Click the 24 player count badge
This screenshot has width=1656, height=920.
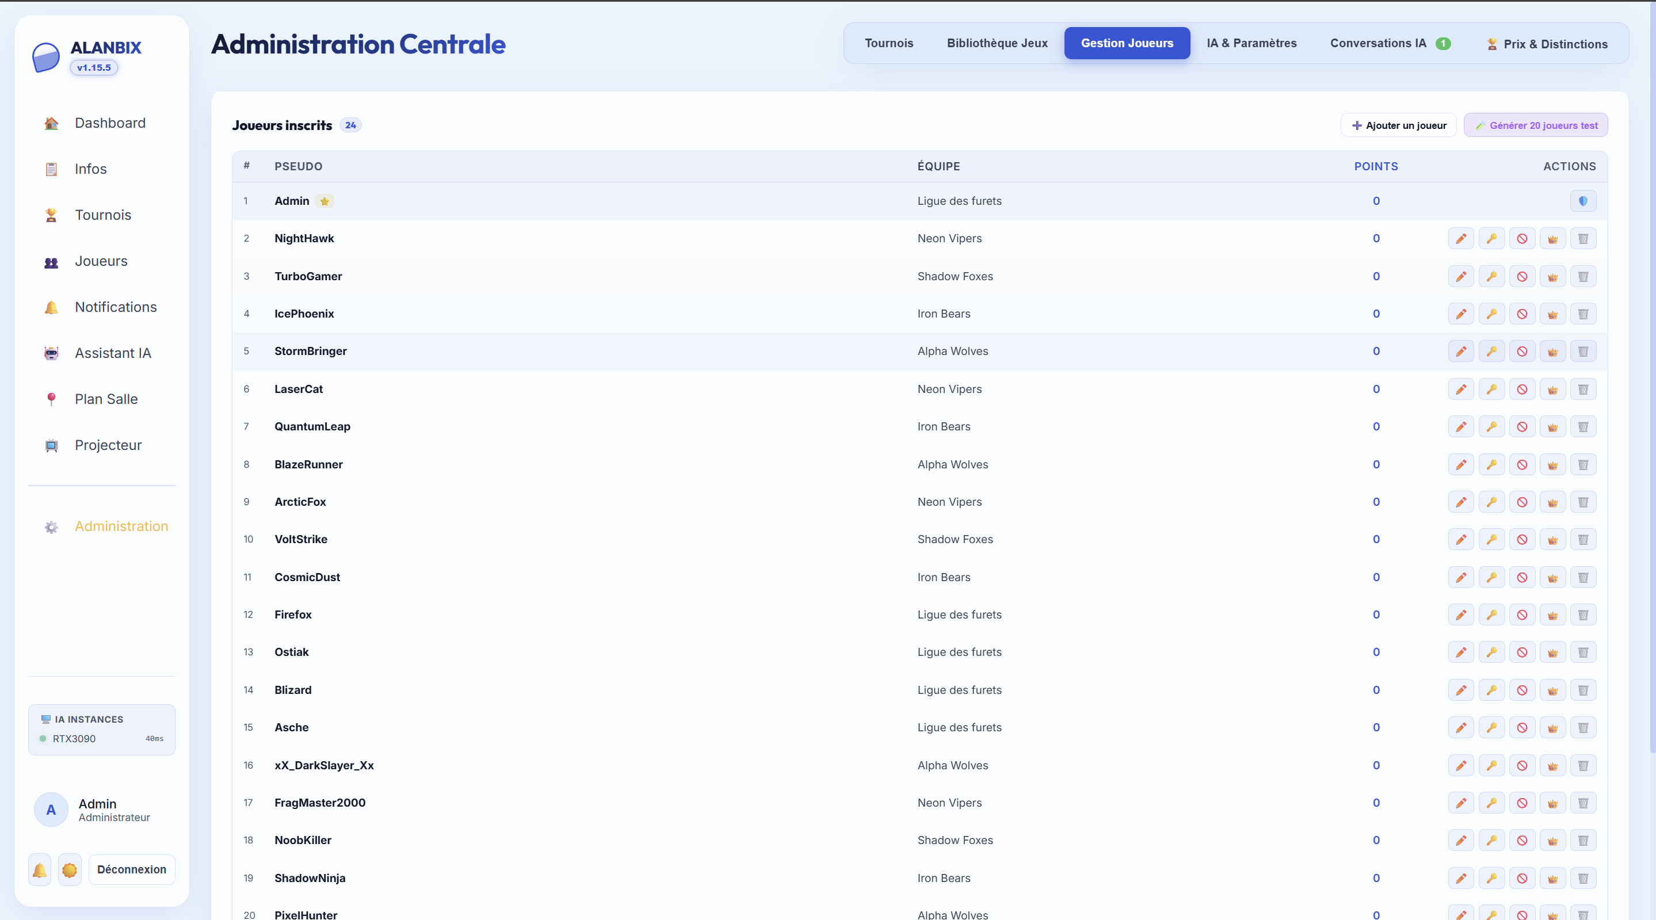coord(350,125)
